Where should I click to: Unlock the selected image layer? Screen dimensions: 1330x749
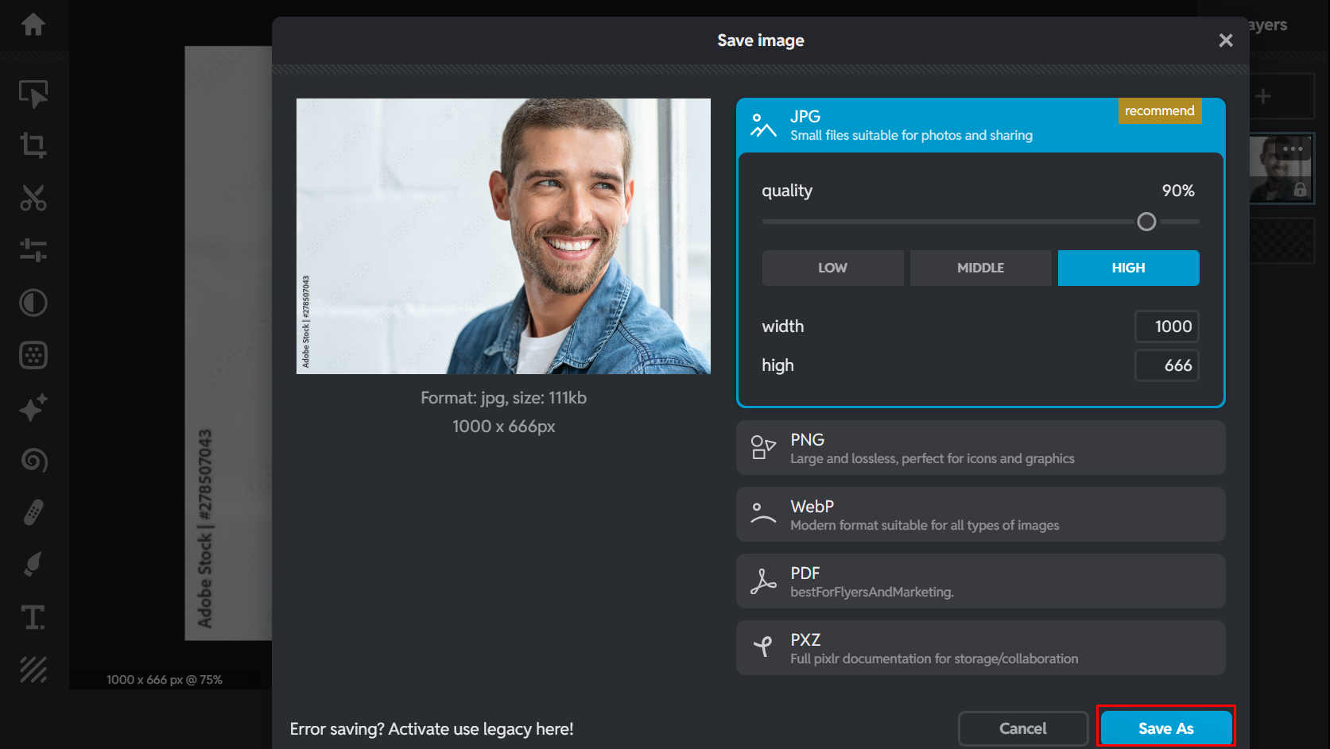tap(1300, 189)
